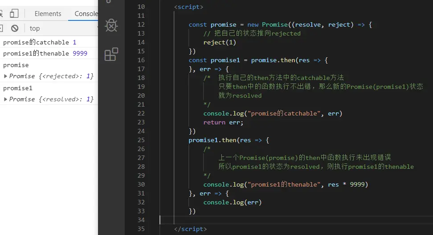Viewport: 433px width, 235px height.
Task: Click the opening <script> tag
Action: (188, 7)
